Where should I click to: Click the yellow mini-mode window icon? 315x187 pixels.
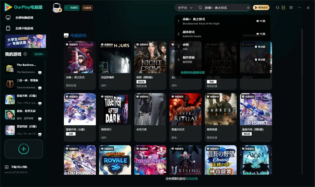tap(283, 8)
